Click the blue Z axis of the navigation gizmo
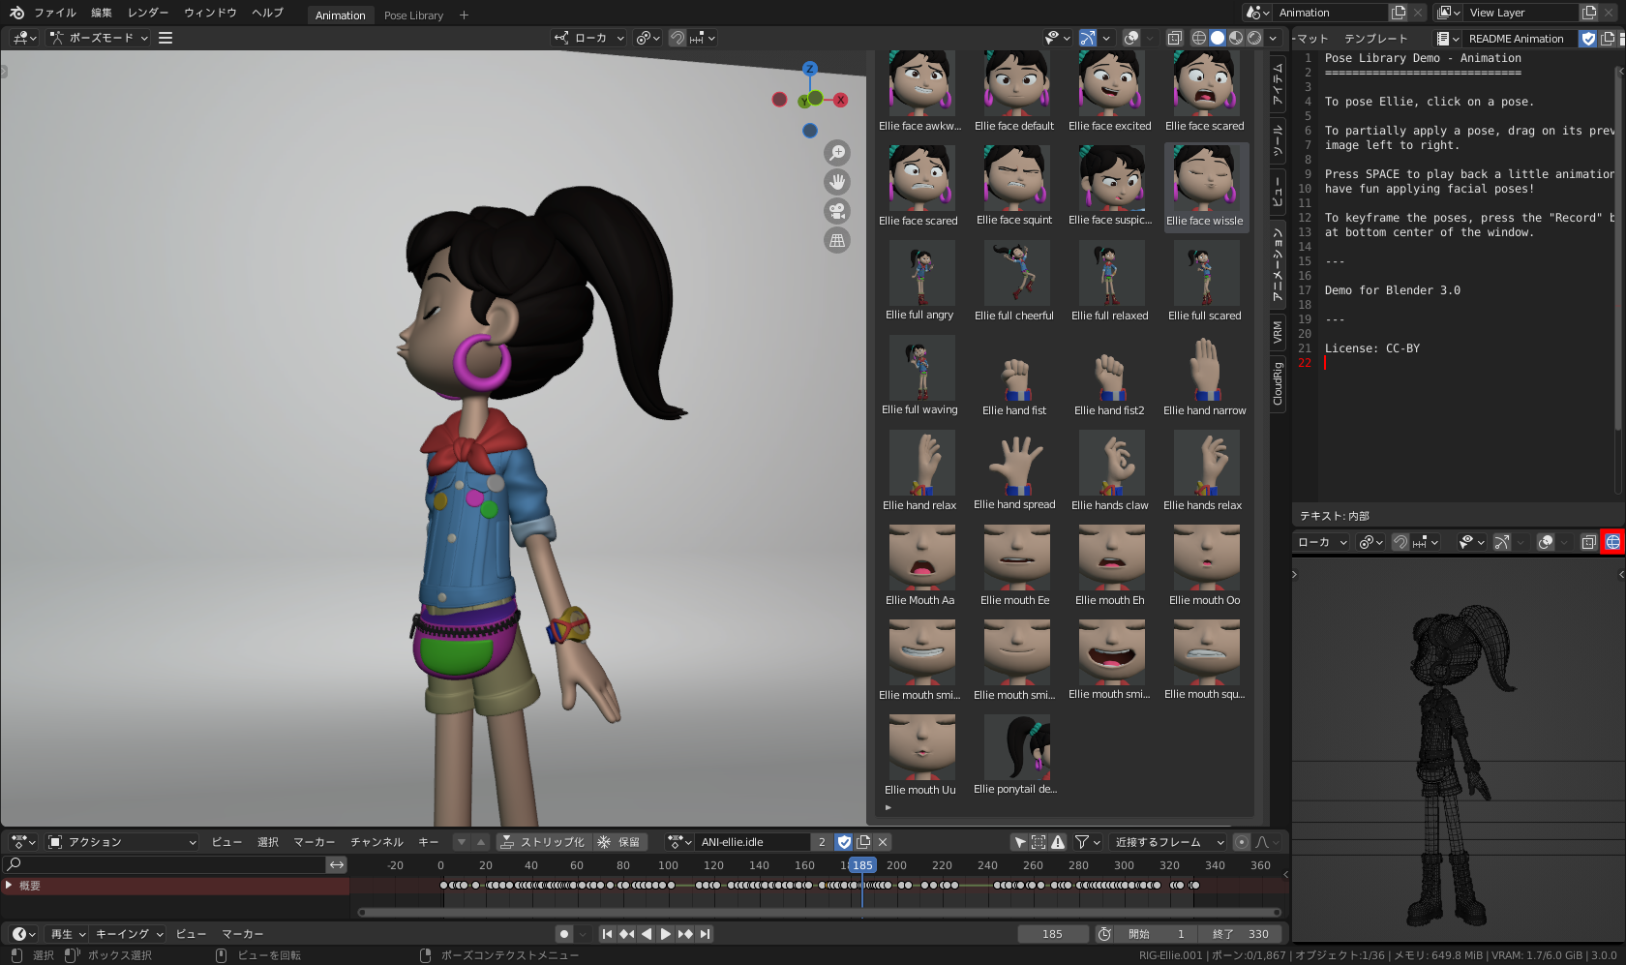The height and width of the screenshot is (965, 1626). 810,69
